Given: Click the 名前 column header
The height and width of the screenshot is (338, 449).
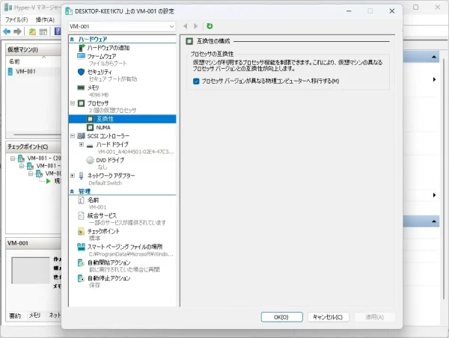Looking at the screenshot, I should tap(14, 61).
